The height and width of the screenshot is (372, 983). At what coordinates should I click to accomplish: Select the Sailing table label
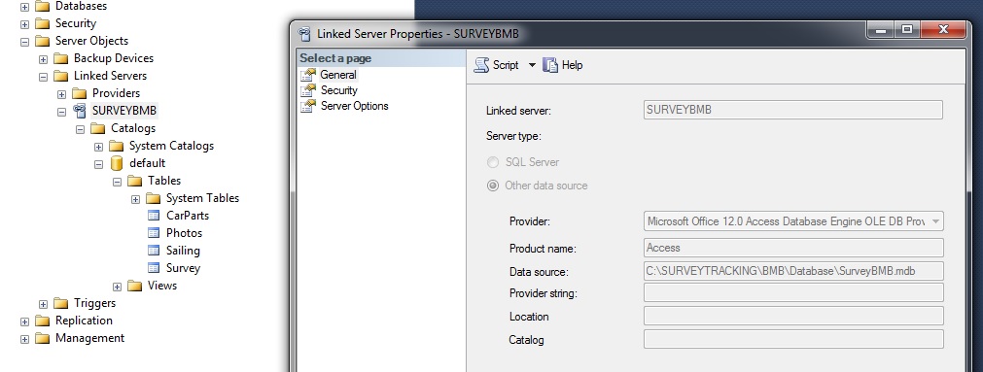(183, 251)
